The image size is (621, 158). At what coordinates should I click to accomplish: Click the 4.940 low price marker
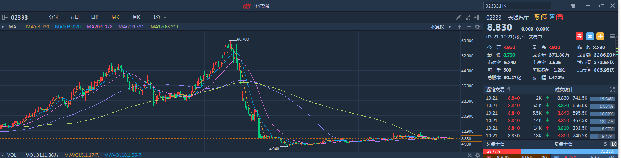pyautogui.click(x=274, y=149)
